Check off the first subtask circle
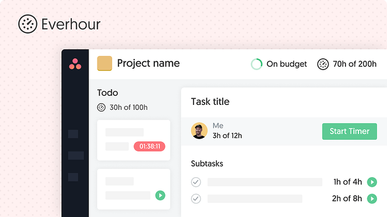The image size is (387, 217). click(x=196, y=182)
